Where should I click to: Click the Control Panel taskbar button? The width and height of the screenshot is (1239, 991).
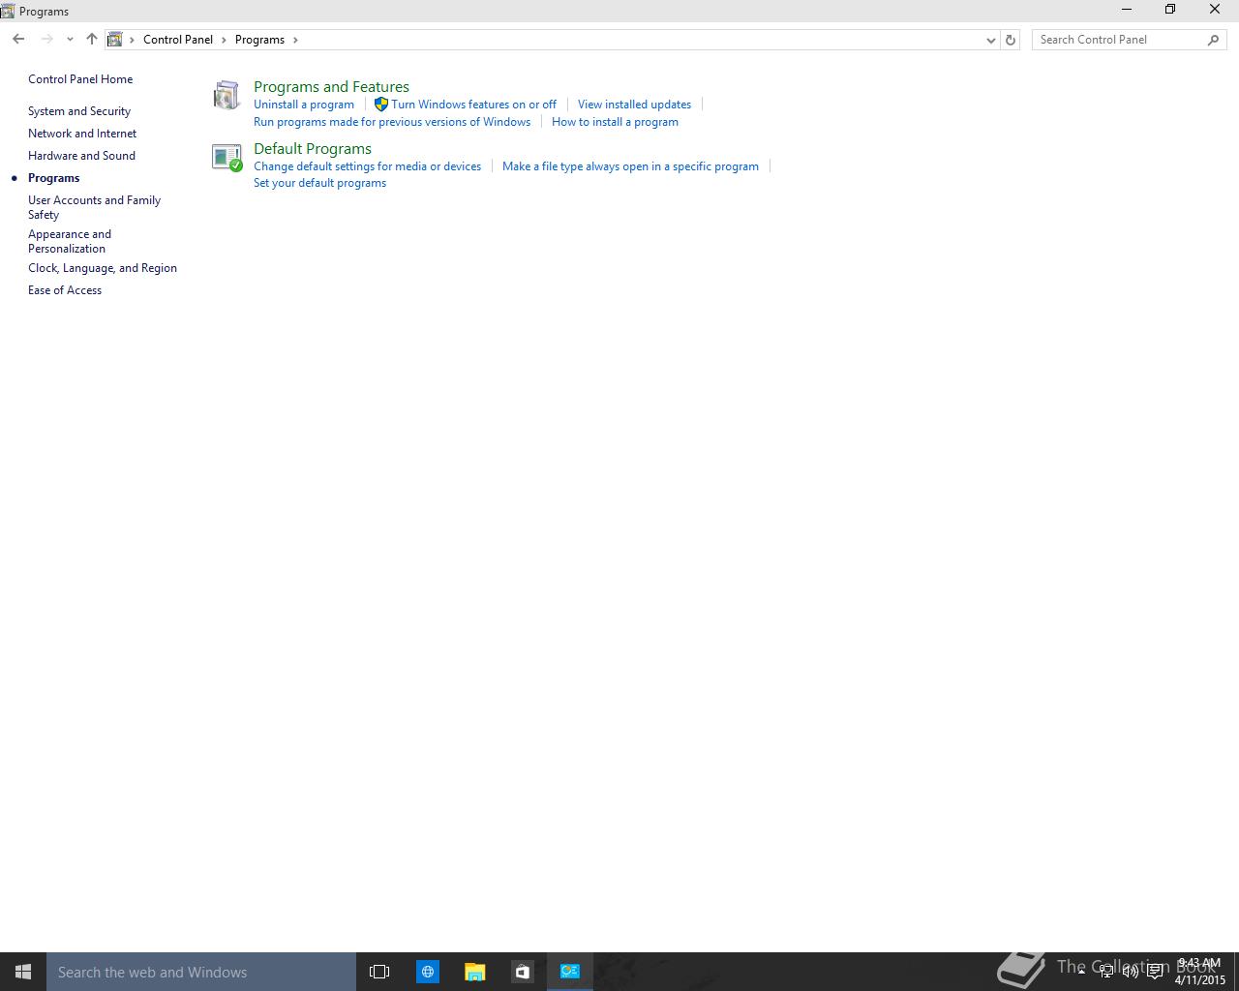[x=570, y=972]
